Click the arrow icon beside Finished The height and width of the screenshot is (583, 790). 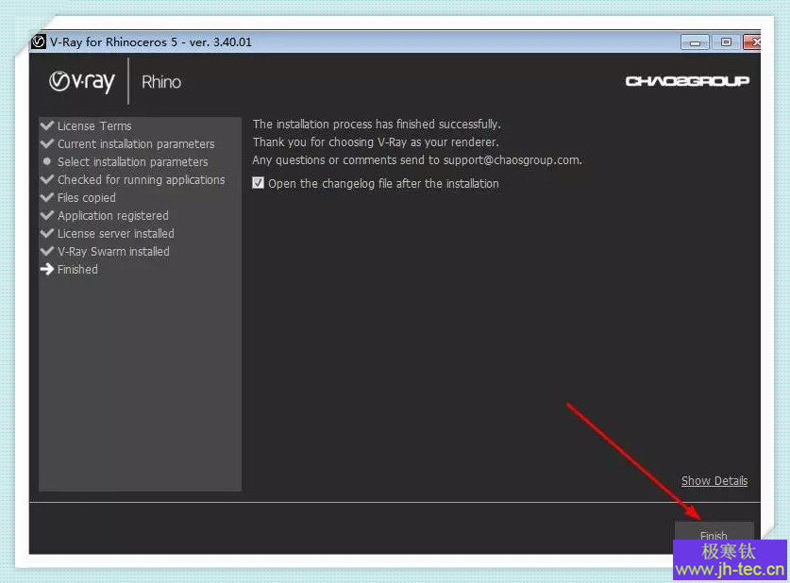click(x=47, y=270)
